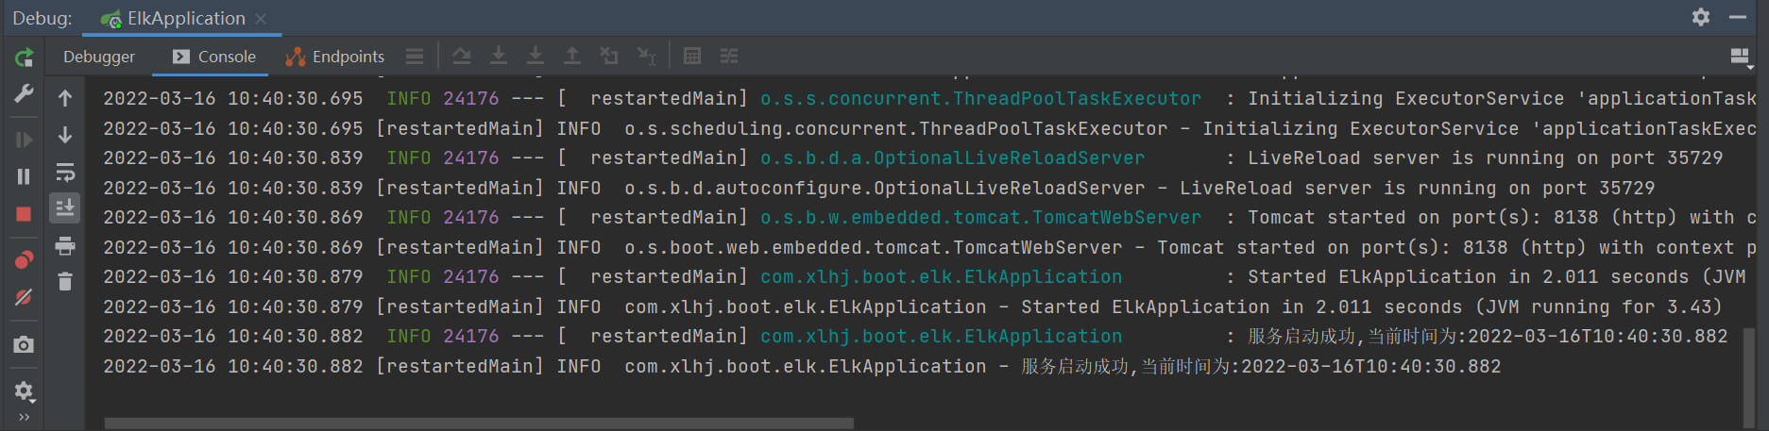Click the 'Debug:' tool window title label
The width and height of the screenshot is (1769, 431).
click(43, 18)
